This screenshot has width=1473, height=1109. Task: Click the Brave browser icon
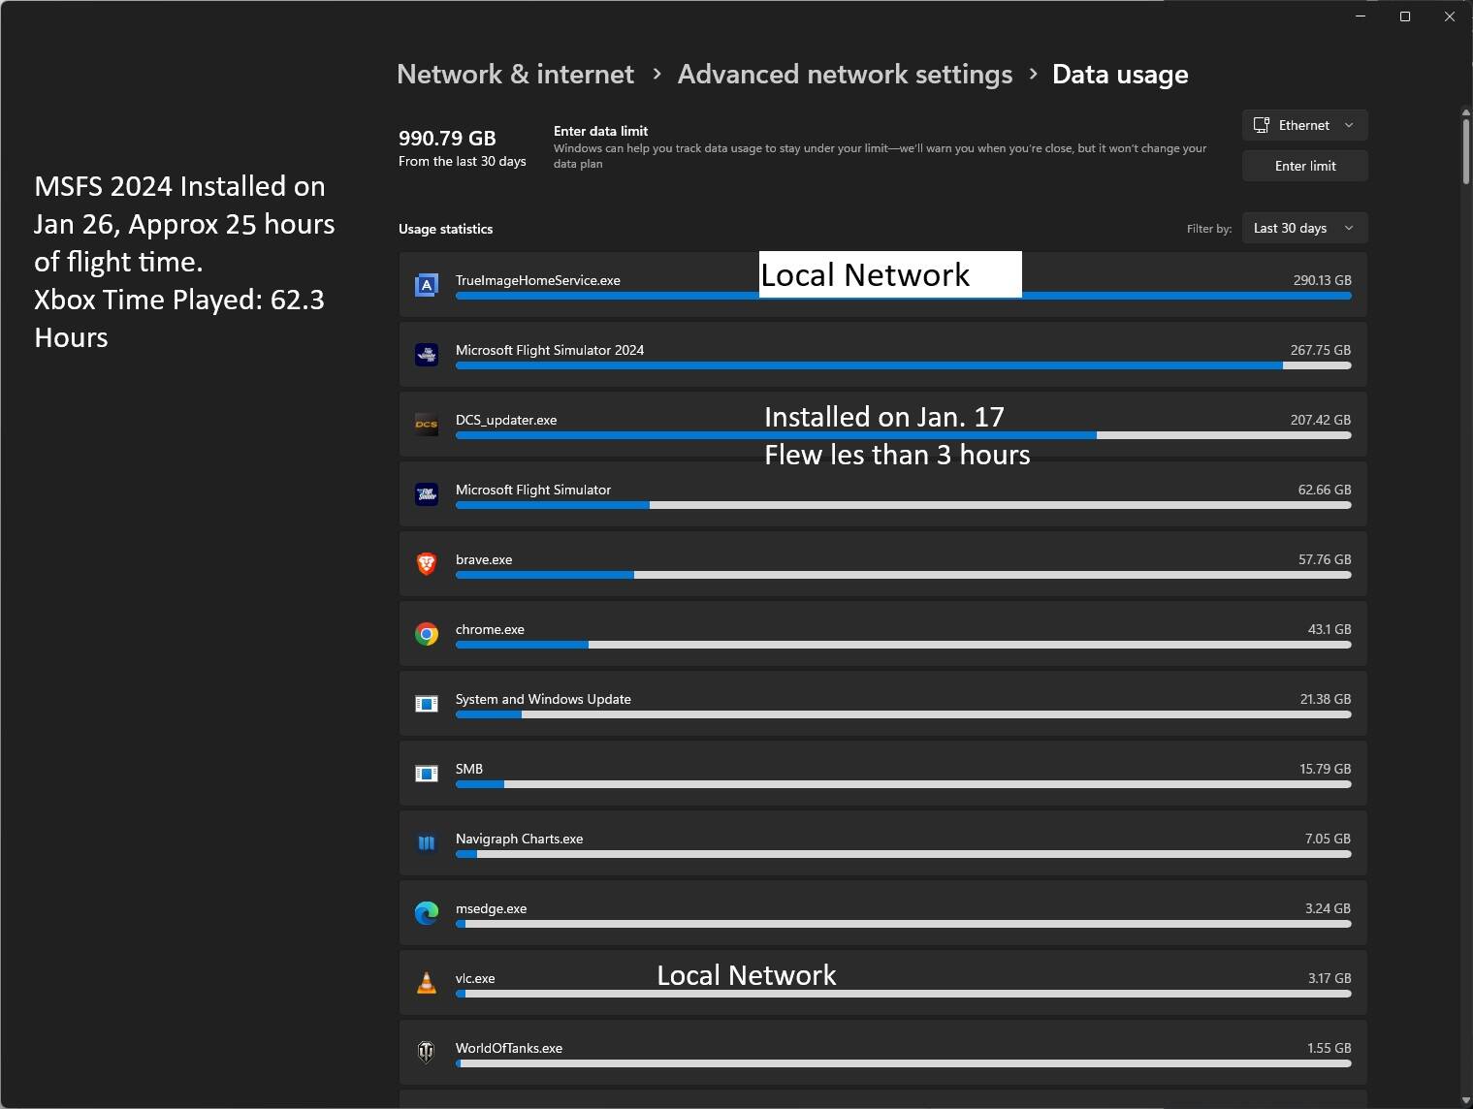pos(427,564)
